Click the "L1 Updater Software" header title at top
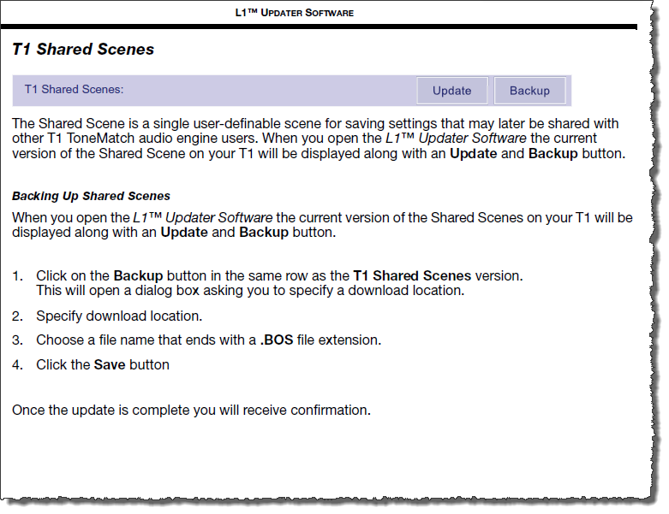The width and height of the screenshot is (669, 514). tap(294, 13)
